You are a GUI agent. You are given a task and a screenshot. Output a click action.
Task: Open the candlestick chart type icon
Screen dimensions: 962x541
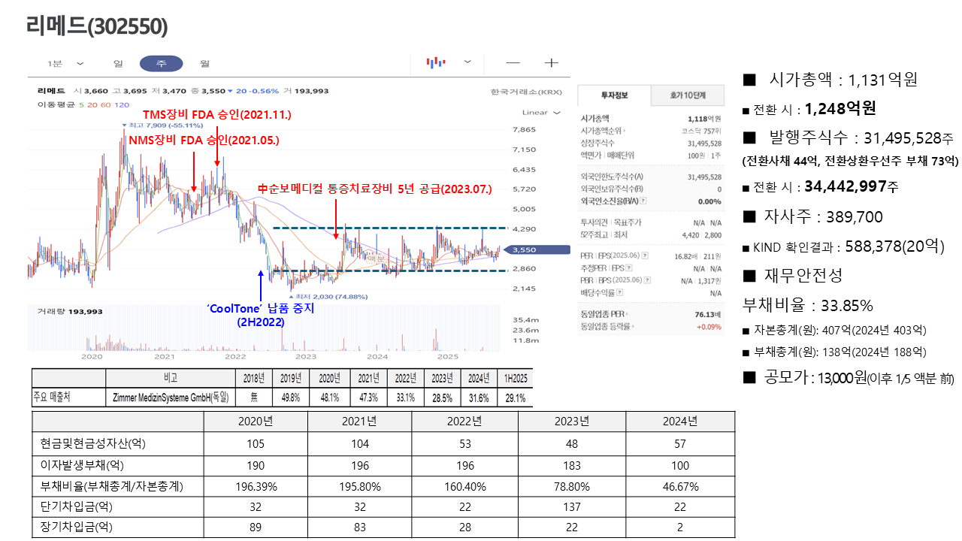(x=436, y=63)
